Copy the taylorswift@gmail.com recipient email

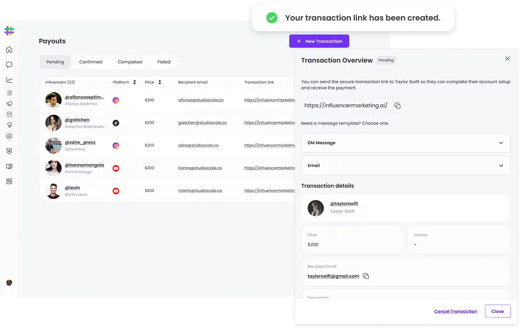366,276
